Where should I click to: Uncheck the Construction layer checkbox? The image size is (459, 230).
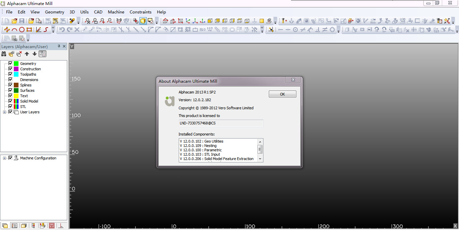pos(10,69)
